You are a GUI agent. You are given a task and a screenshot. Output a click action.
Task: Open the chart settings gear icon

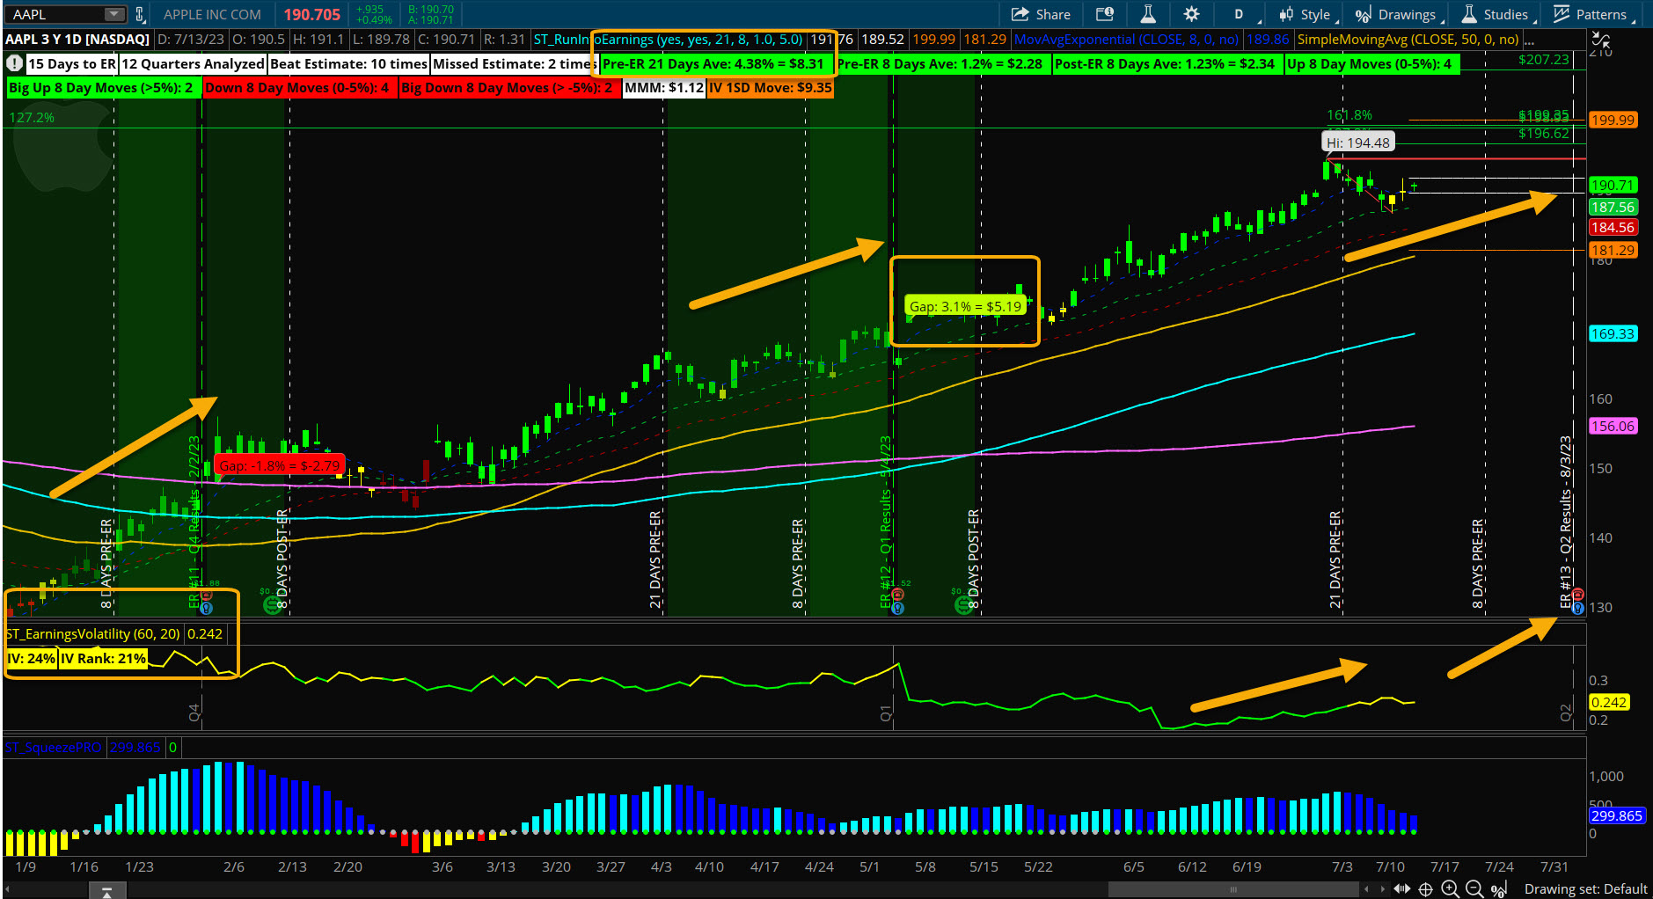click(1189, 14)
